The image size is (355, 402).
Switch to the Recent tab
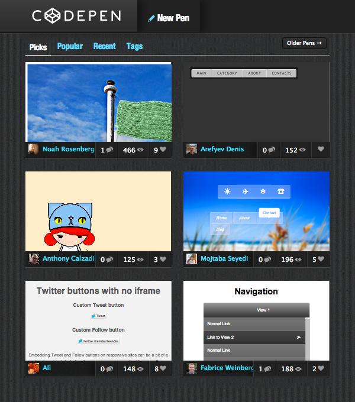tap(104, 46)
